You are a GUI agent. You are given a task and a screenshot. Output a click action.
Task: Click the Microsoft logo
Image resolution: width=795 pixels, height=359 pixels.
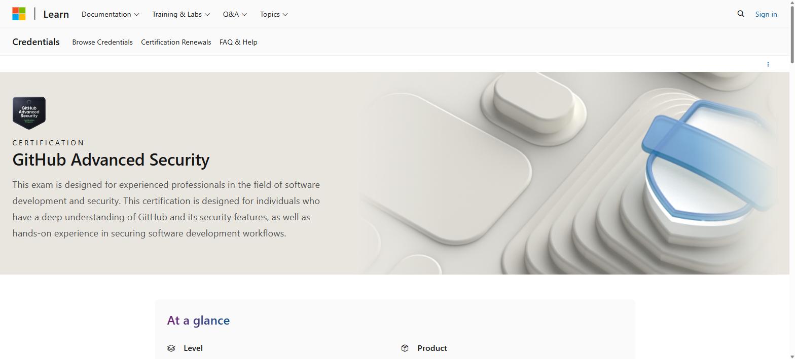pos(19,14)
